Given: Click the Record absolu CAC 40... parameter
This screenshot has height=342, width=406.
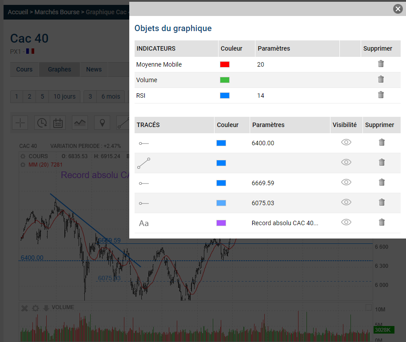Looking at the screenshot, I should coord(285,223).
